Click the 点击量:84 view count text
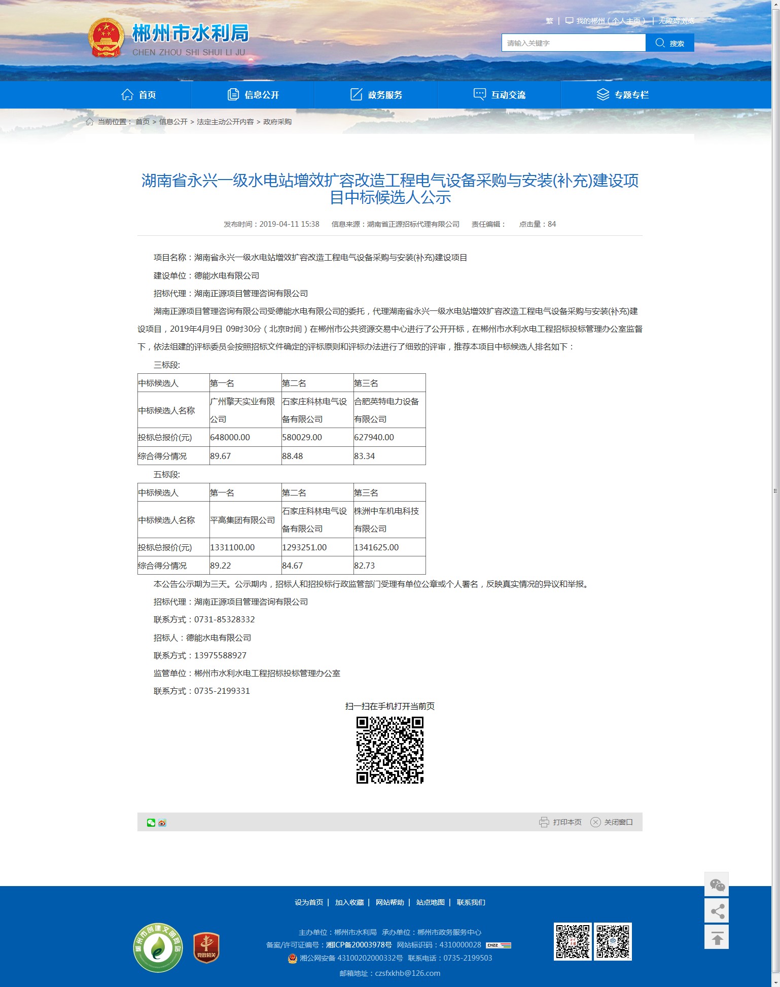The height and width of the screenshot is (987, 780). [538, 224]
